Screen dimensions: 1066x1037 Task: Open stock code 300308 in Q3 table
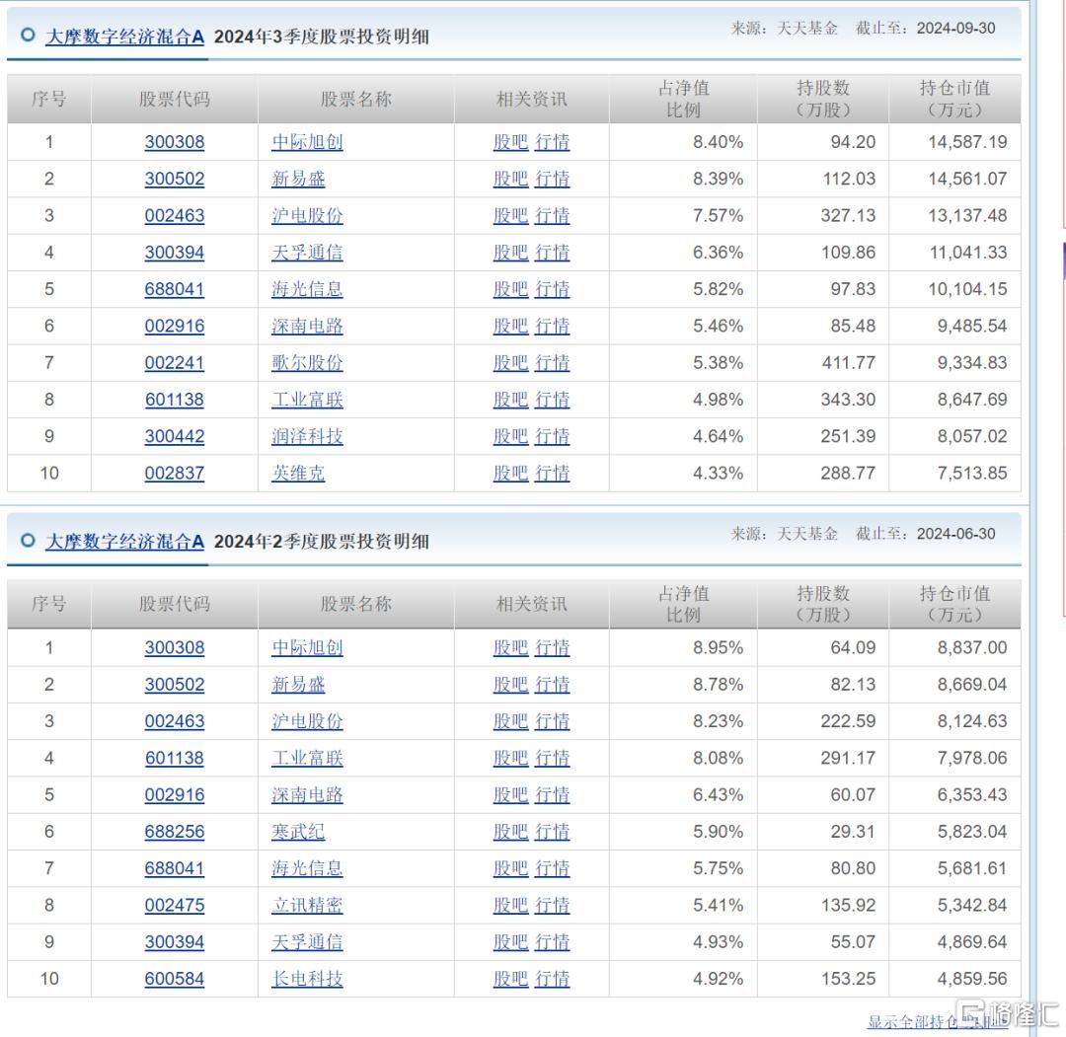[174, 142]
